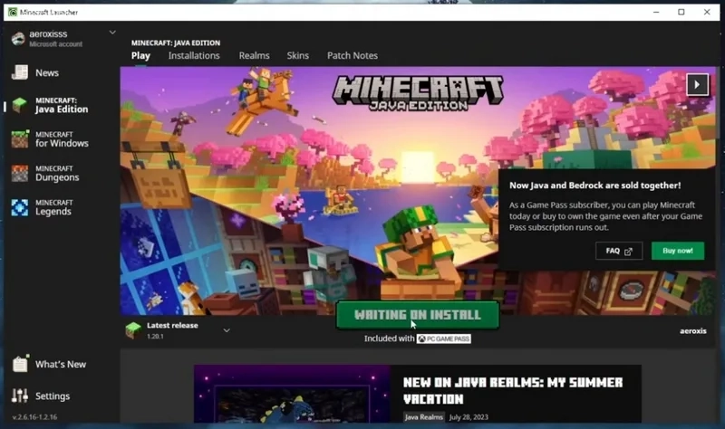Select Minecraft Java Edition grass block icon
This screenshot has height=429, width=725.
point(19,105)
